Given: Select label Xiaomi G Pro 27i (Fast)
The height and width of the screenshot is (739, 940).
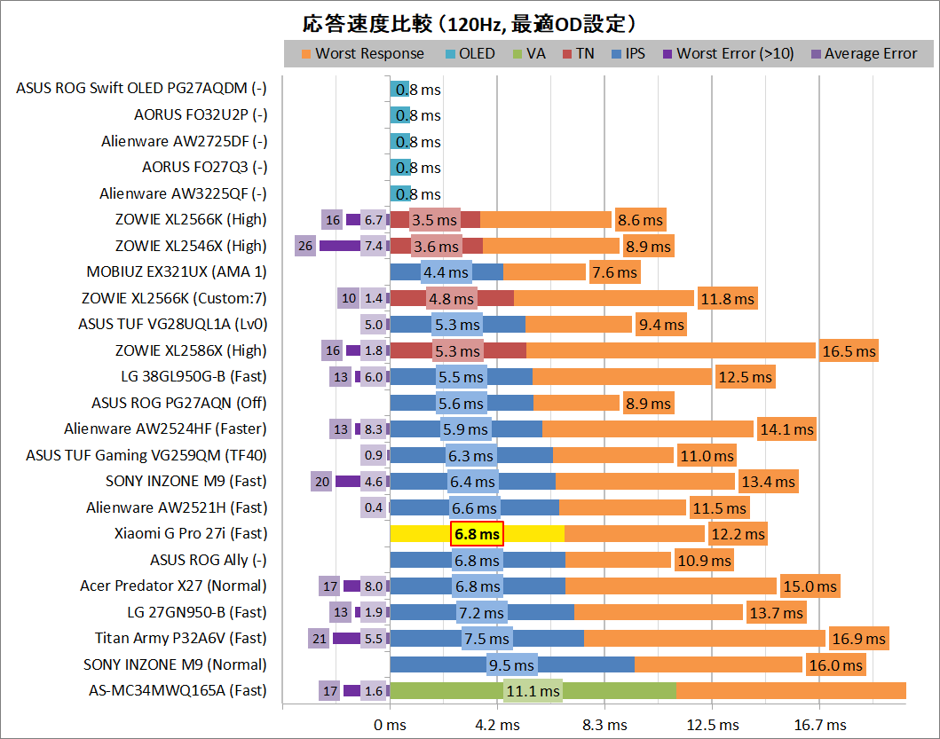Looking at the screenshot, I should (x=191, y=533).
